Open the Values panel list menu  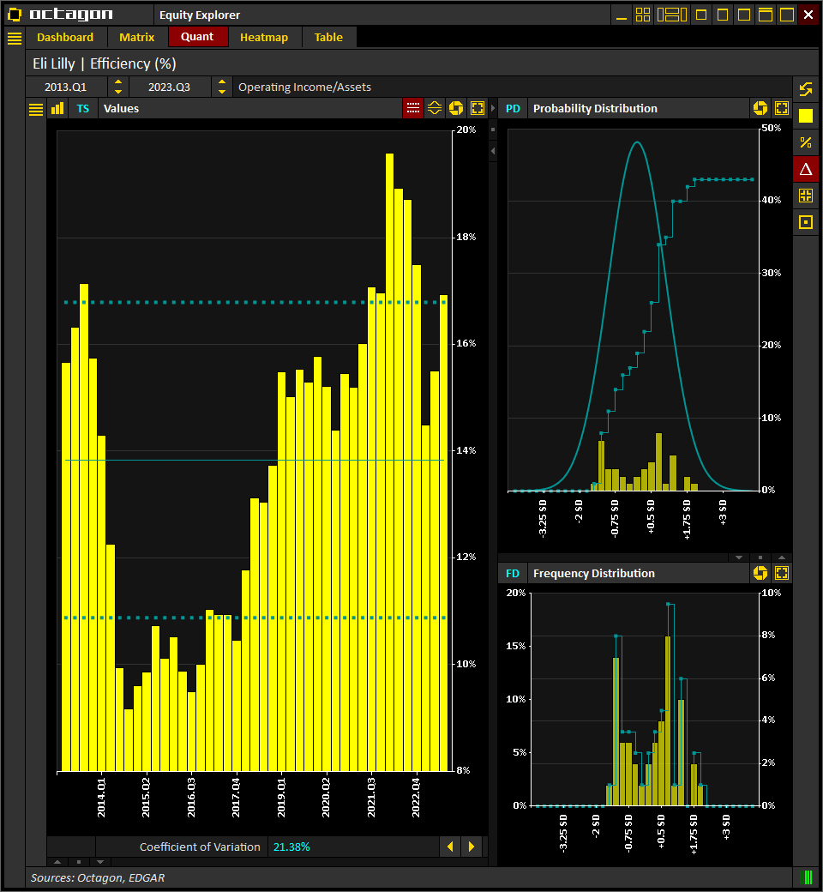pos(36,109)
